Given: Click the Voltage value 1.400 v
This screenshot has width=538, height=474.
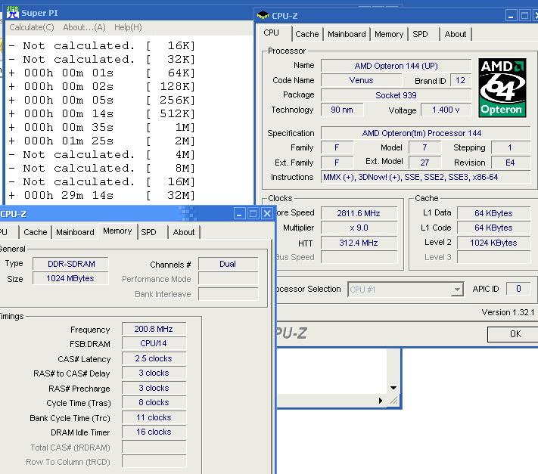Looking at the screenshot, I should point(446,110).
